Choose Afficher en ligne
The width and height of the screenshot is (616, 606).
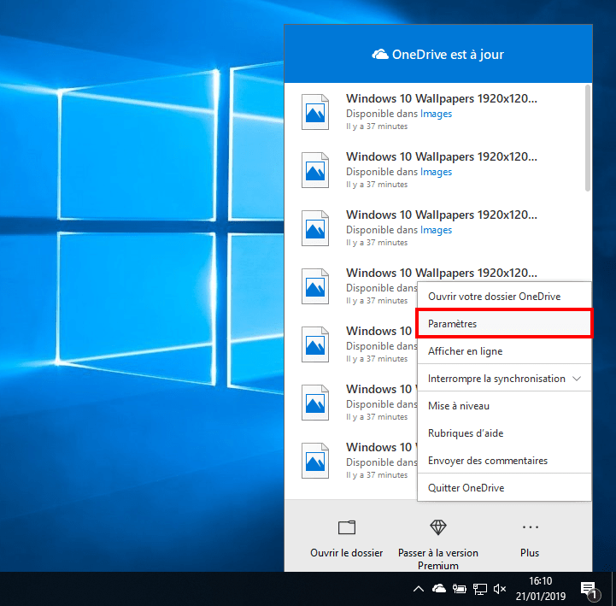click(504, 351)
